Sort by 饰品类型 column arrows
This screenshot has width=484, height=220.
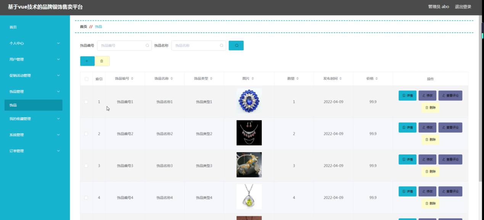[211, 79]
